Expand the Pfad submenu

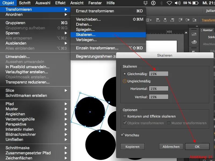click(x=66, y=104)
